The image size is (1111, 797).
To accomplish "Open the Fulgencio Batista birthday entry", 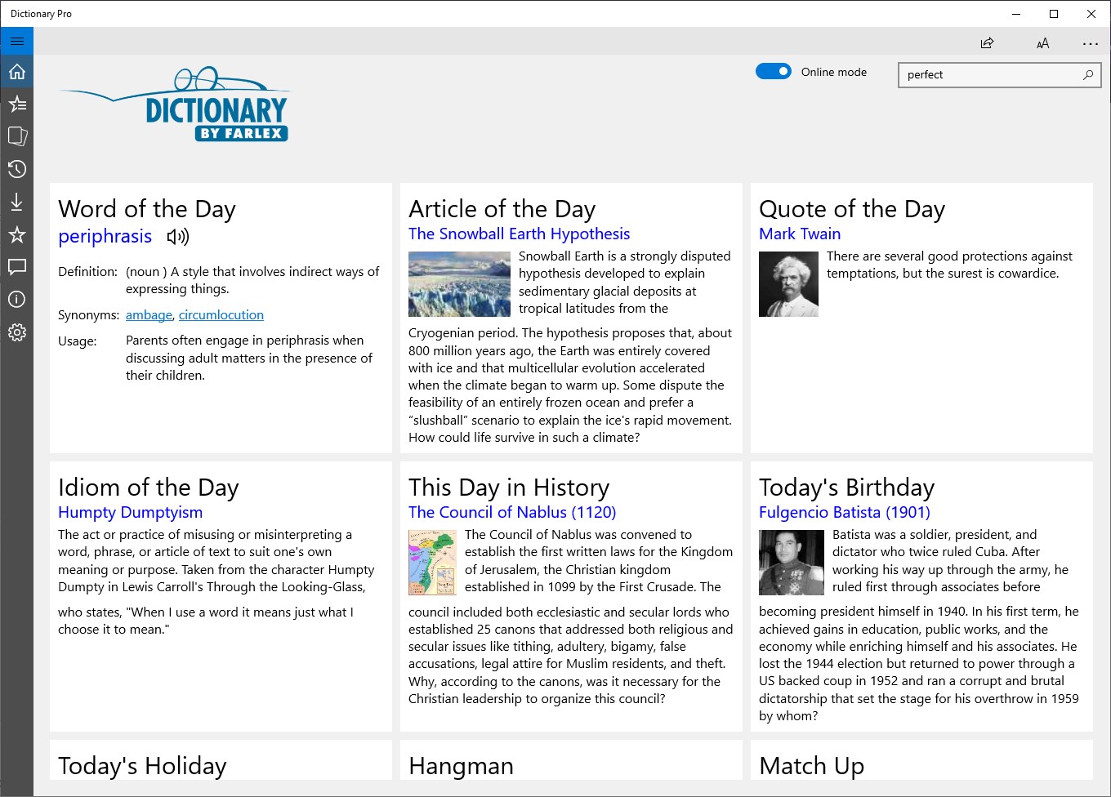I will click(845, 512).
